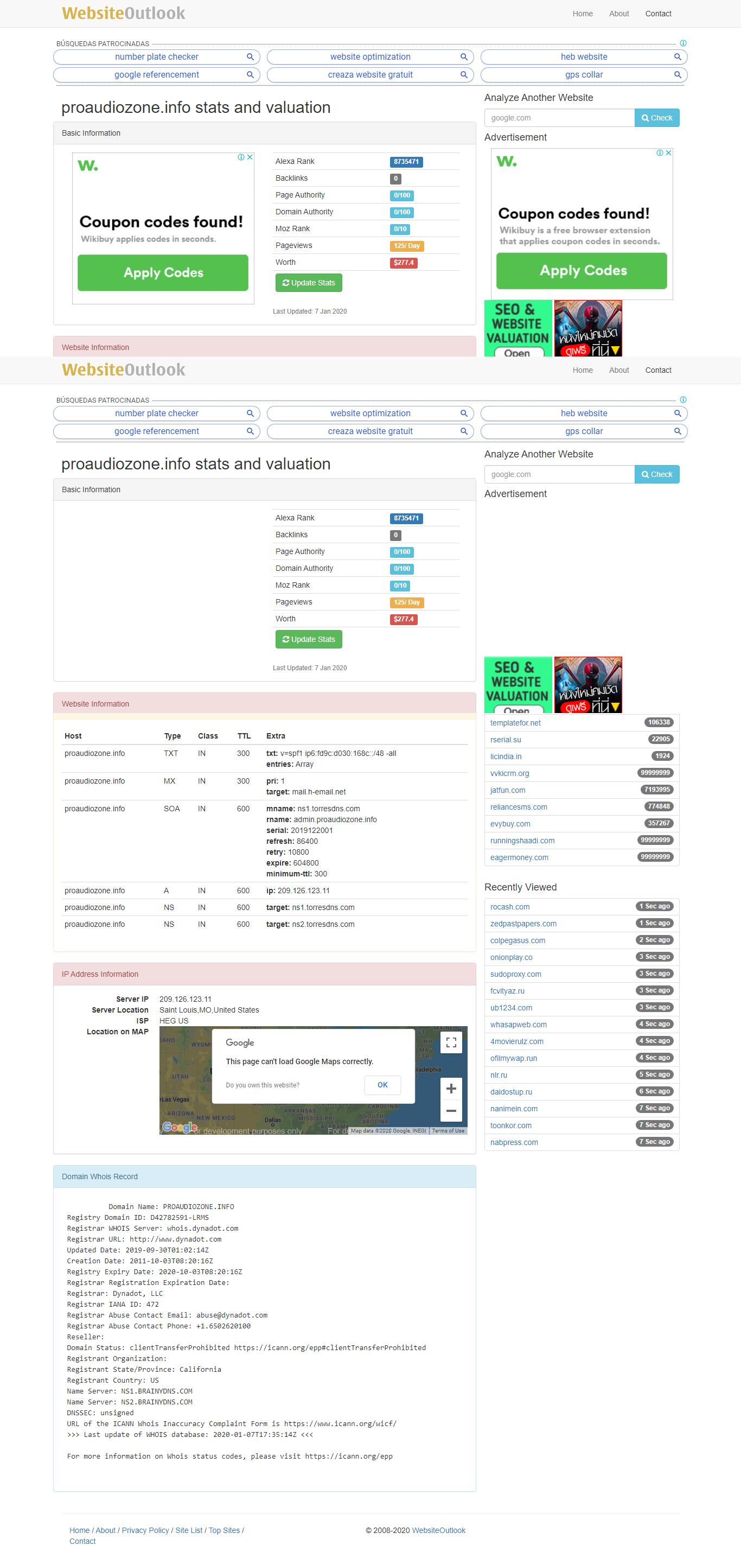Click the Registrar URL dynadot.com line
This screenshot has height=1552, width=741.
coord(144,1239)
